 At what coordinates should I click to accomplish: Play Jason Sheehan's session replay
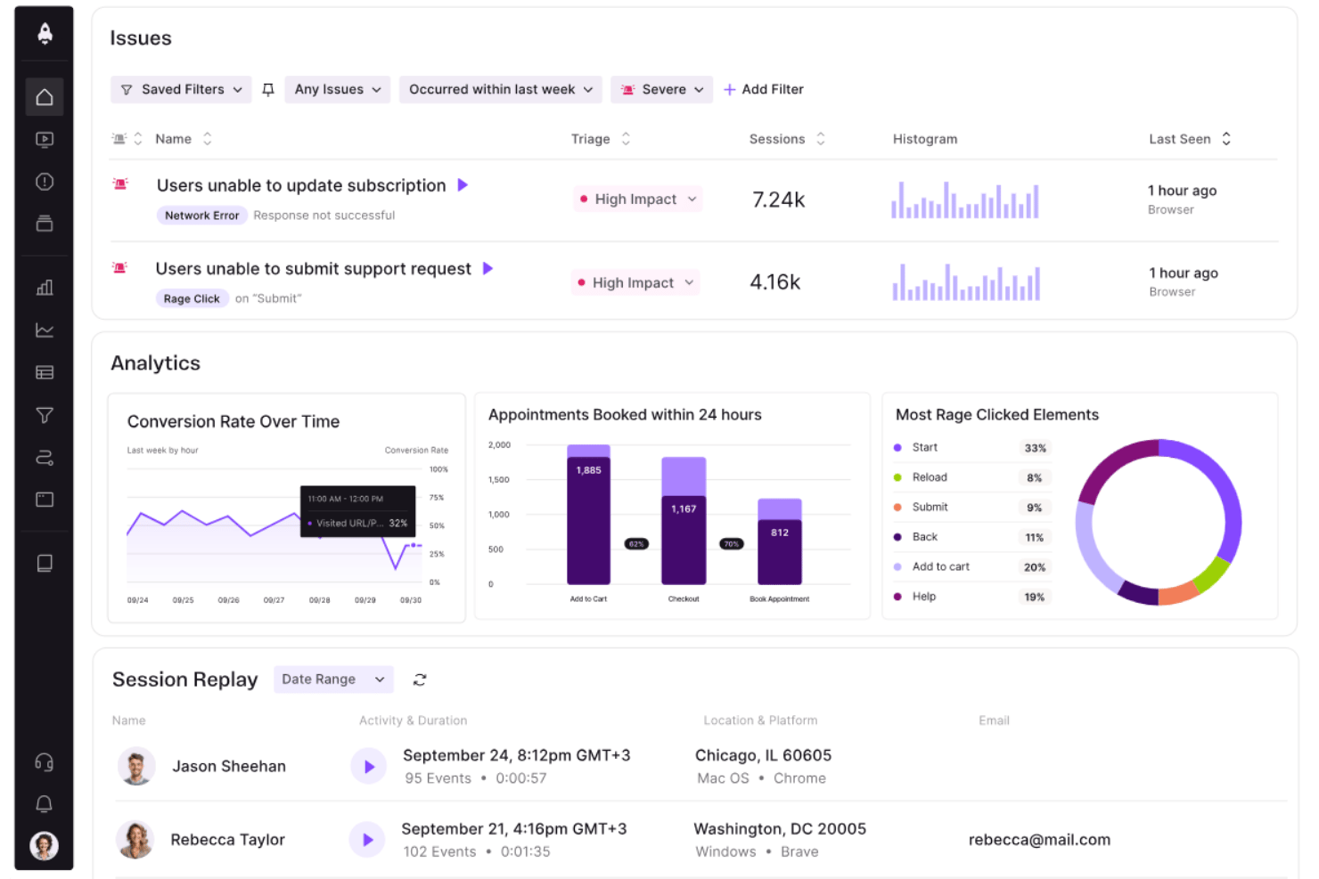[369, 766]
